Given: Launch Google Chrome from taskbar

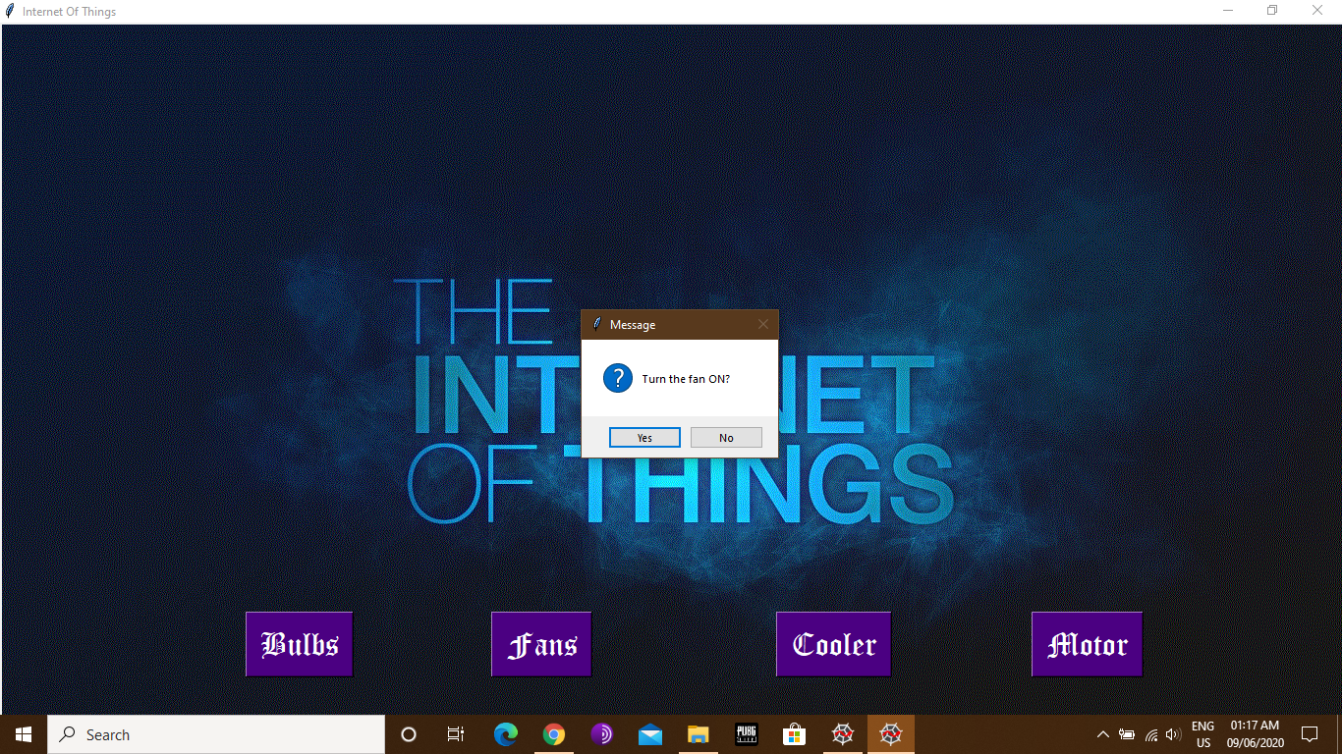Looking at the screenshot, I should pos(554,734).
